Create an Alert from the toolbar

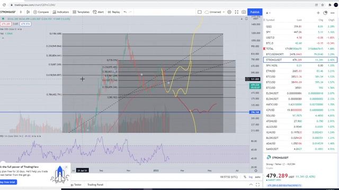(98, 12)
